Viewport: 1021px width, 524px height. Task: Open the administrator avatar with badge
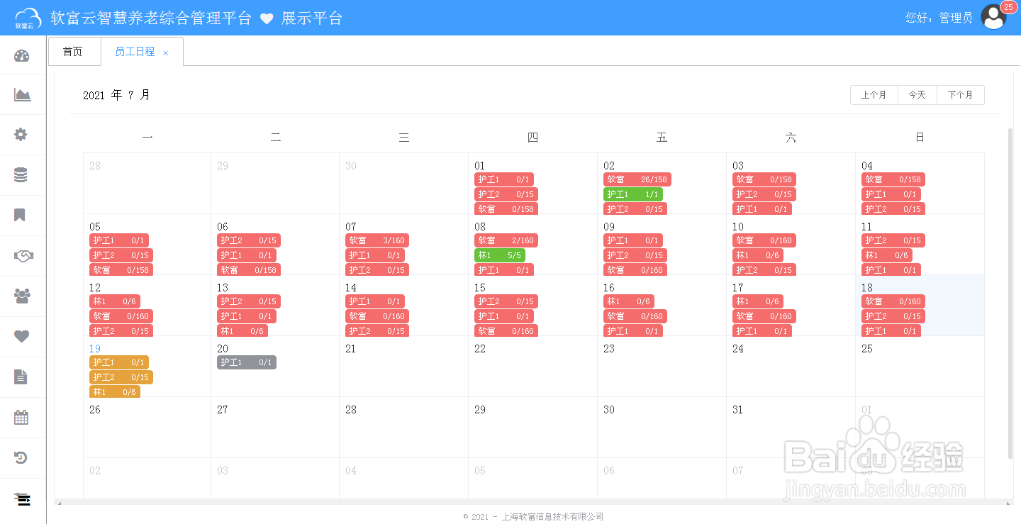point(994,17)
